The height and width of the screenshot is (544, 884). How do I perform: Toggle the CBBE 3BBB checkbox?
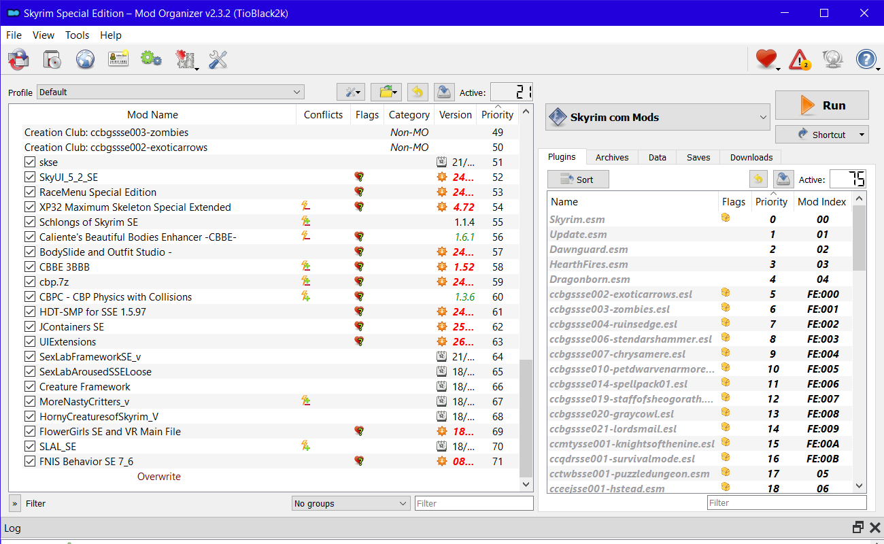coord(29,267)
